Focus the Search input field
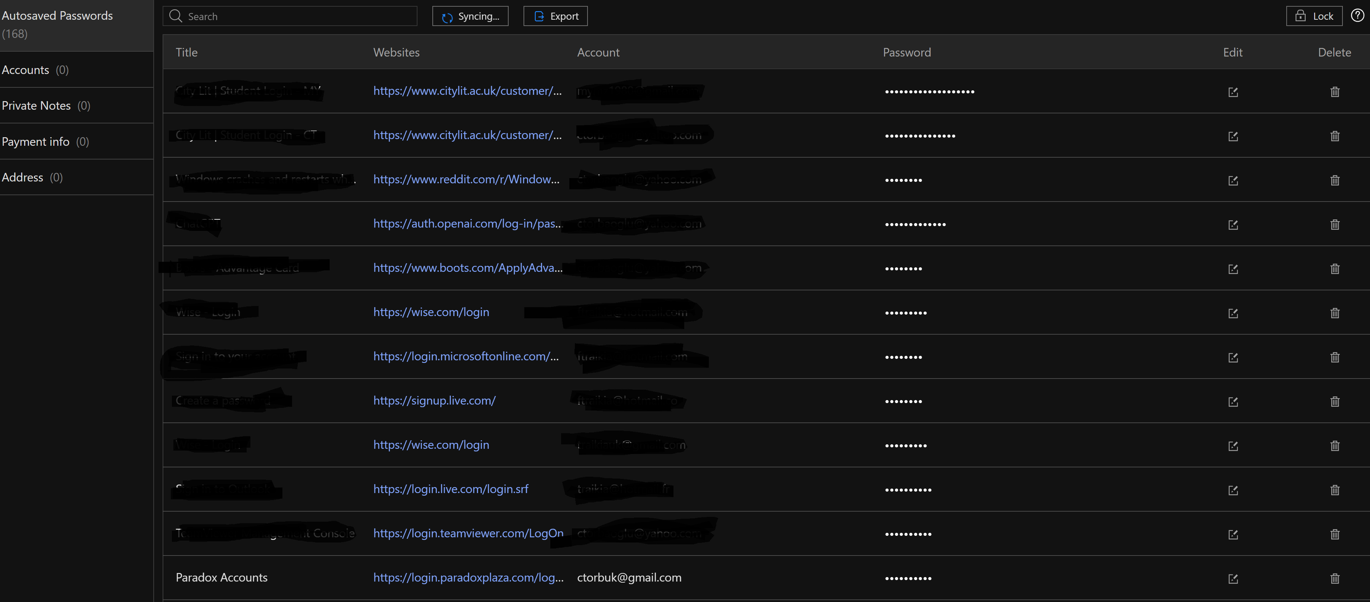Screen dimensions: 1370x602 pyautogui.click(x=290, y=16)
